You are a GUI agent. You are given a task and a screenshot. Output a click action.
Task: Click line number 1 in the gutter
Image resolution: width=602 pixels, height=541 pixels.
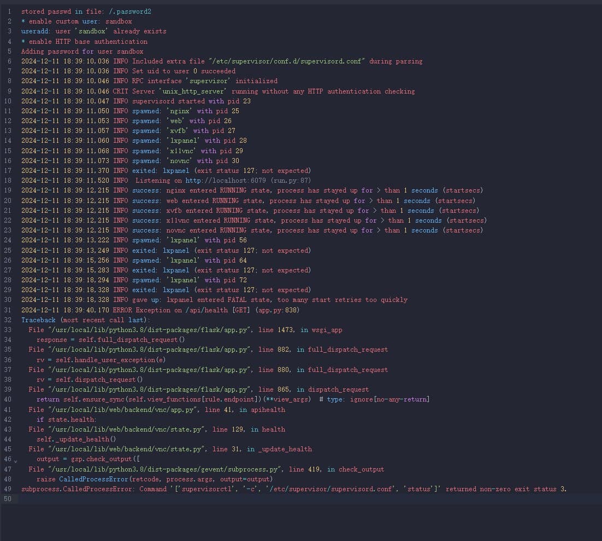[10, 11]
